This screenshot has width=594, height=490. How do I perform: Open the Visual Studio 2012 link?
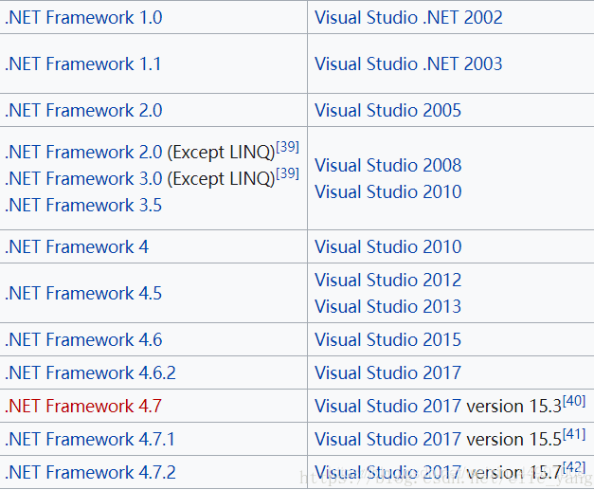pyautogui.click(x=387, y=280)
